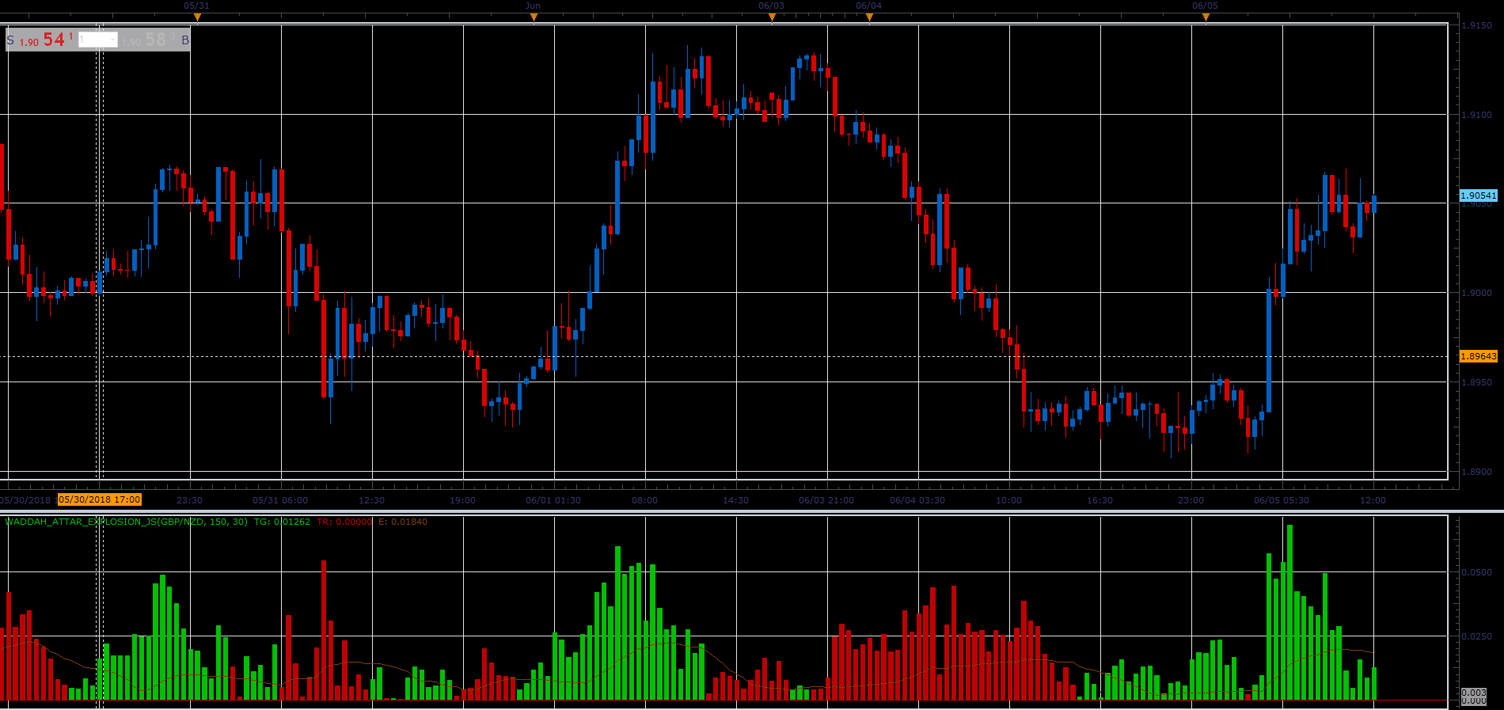Click the TR: 0.00000 indicator value
Image resolution: width=1504 pixels, height=710 pixels.
344,522
